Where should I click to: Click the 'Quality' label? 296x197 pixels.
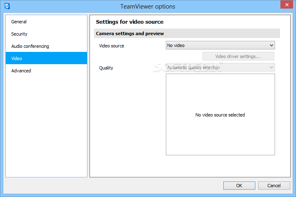click(106, 68)
